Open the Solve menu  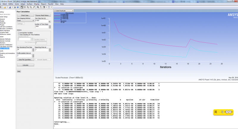17,4
